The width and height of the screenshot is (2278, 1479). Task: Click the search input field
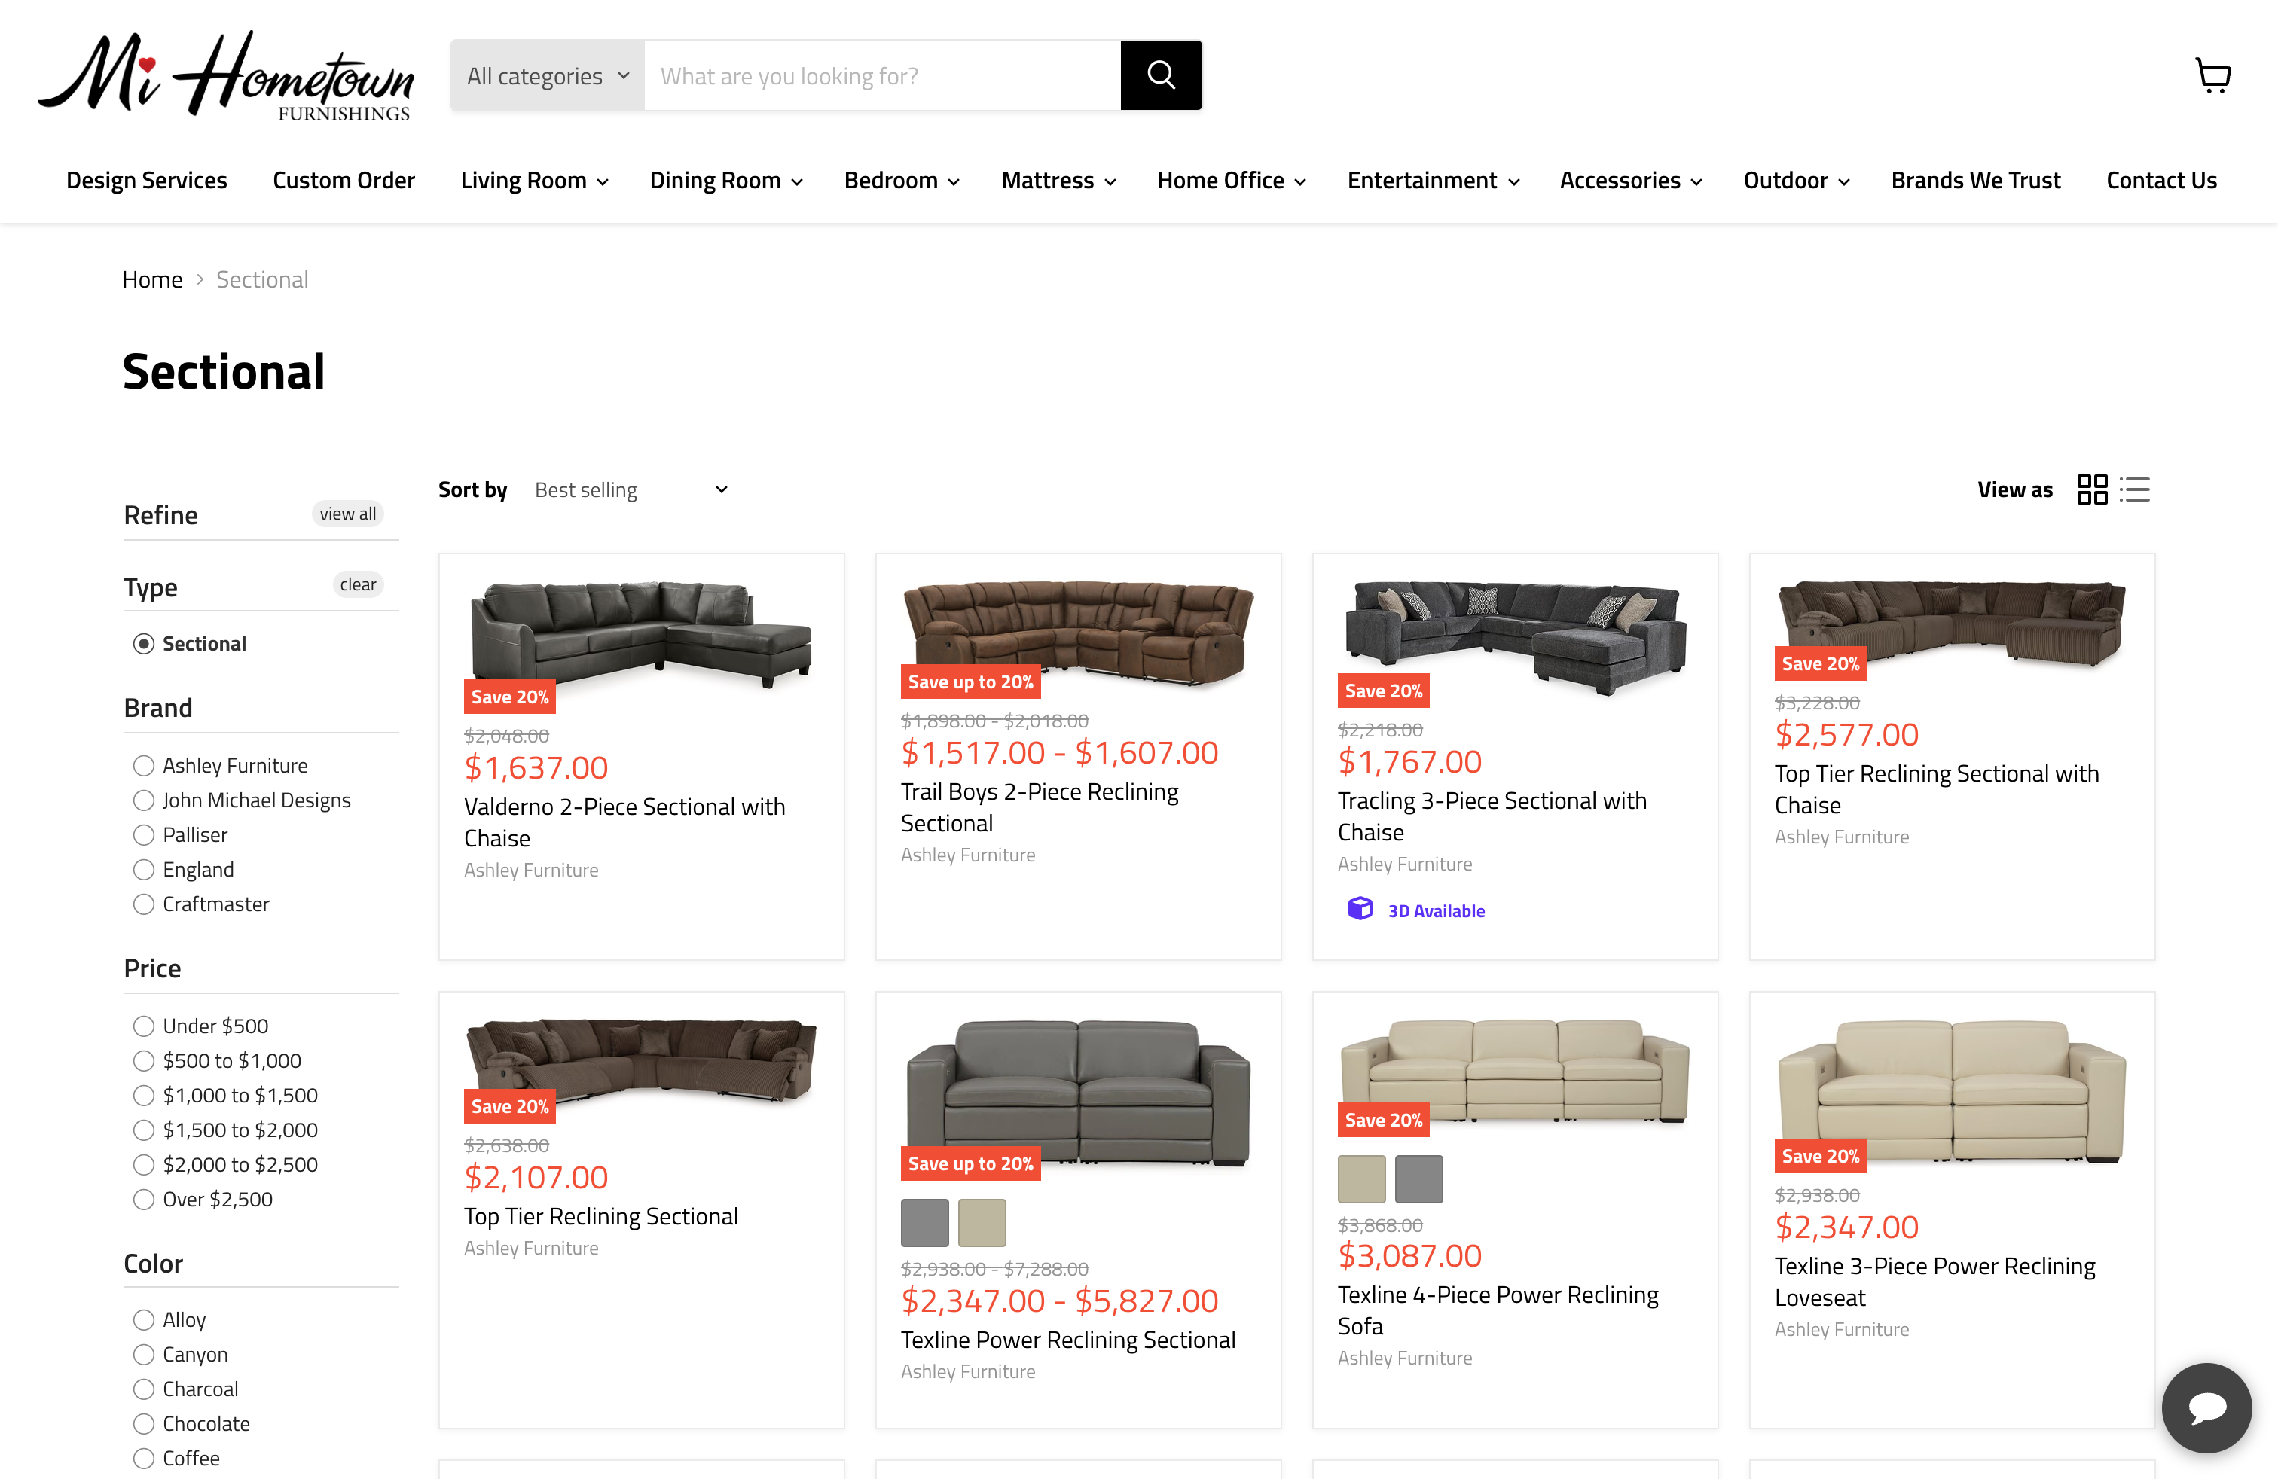[x=881, y=75]
